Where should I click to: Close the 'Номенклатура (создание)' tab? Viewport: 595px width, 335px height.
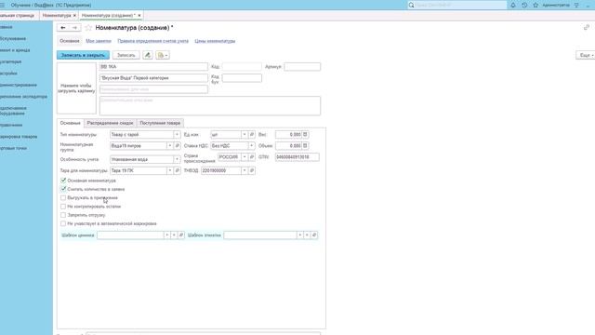[x=139, y=15]
